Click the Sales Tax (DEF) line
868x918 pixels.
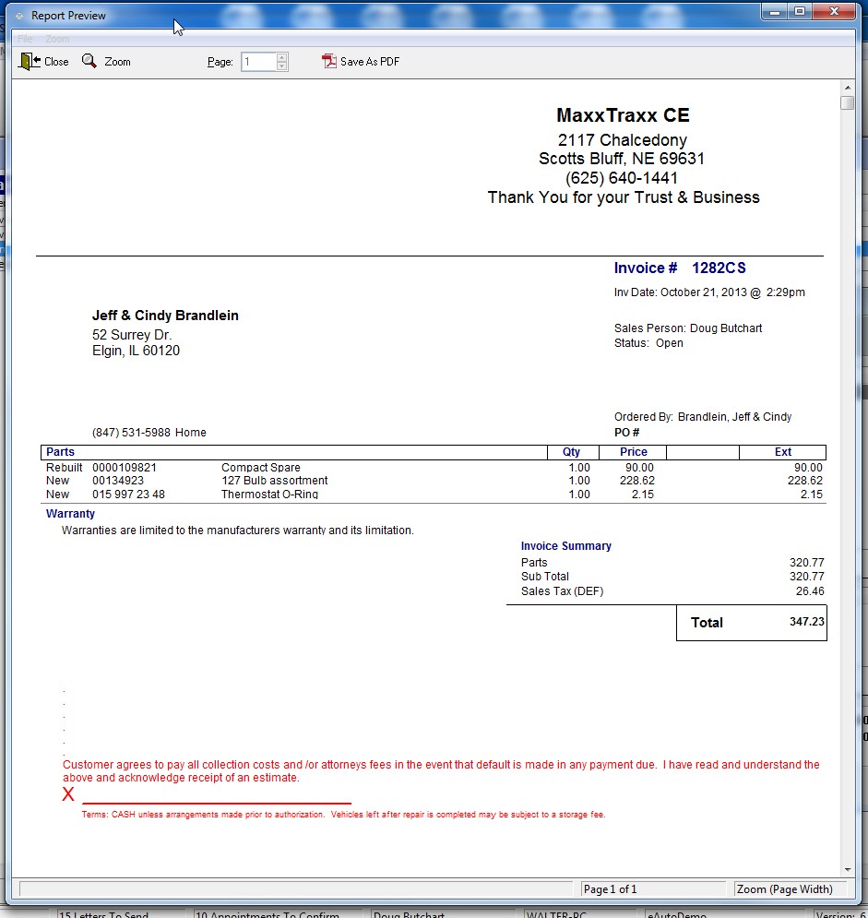tap(672, 591)
